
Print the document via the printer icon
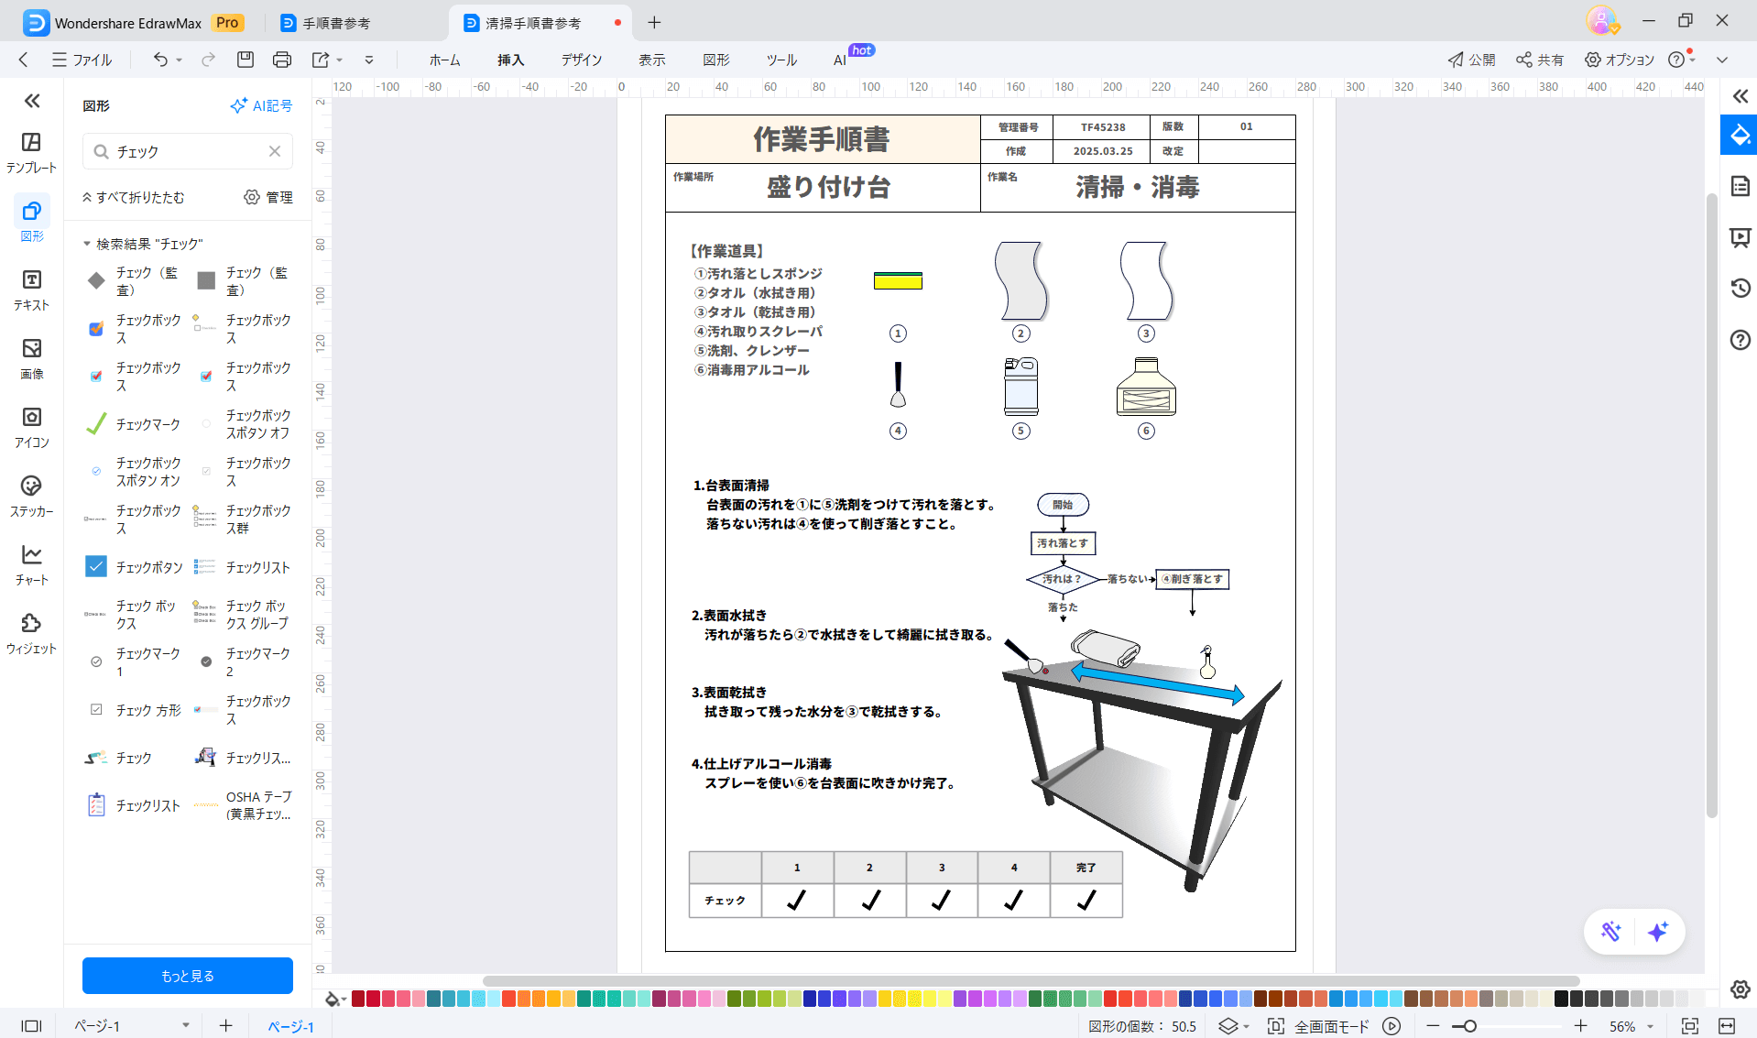[282, 60]
